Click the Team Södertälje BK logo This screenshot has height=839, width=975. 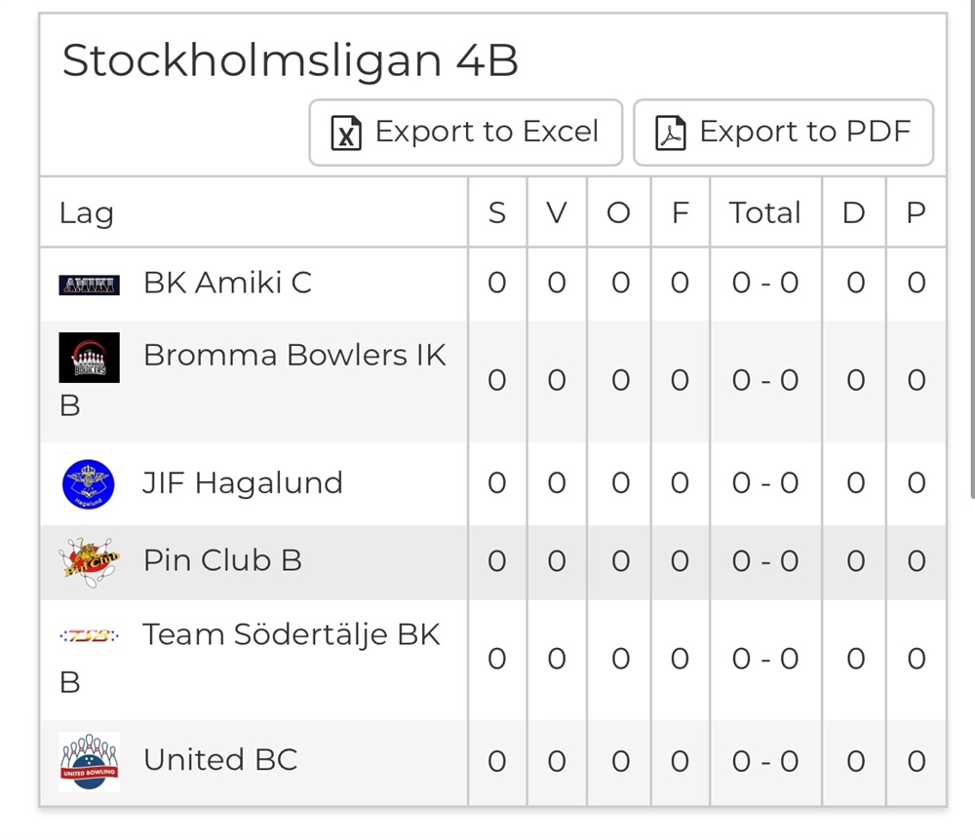(89, 636)
